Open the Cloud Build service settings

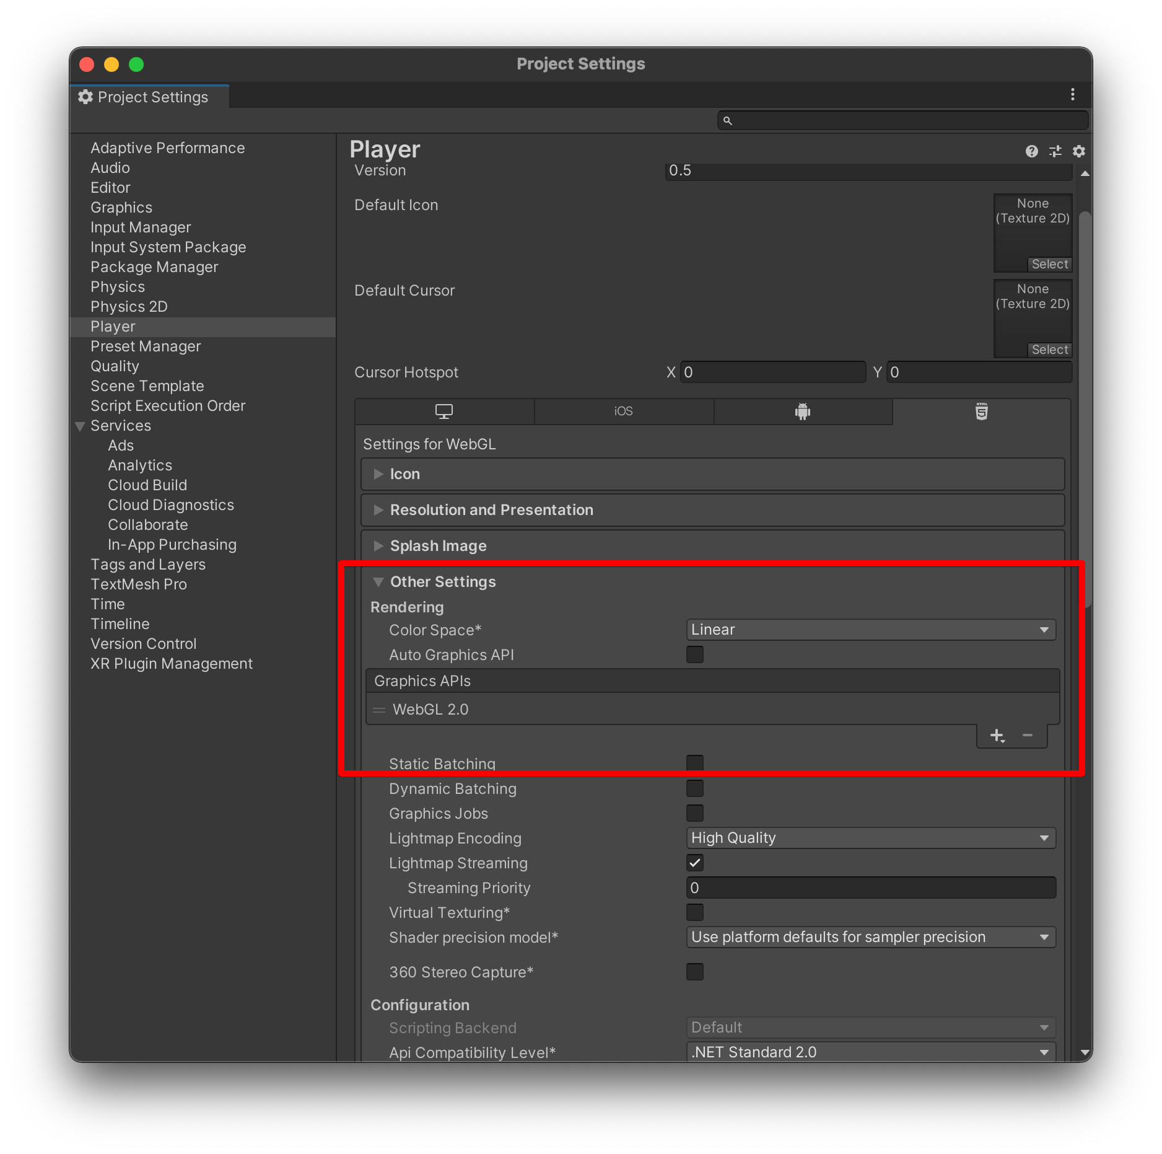coord(147,485)
